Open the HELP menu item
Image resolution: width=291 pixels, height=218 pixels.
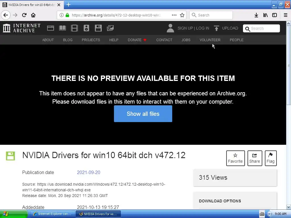tap(114, 40)
